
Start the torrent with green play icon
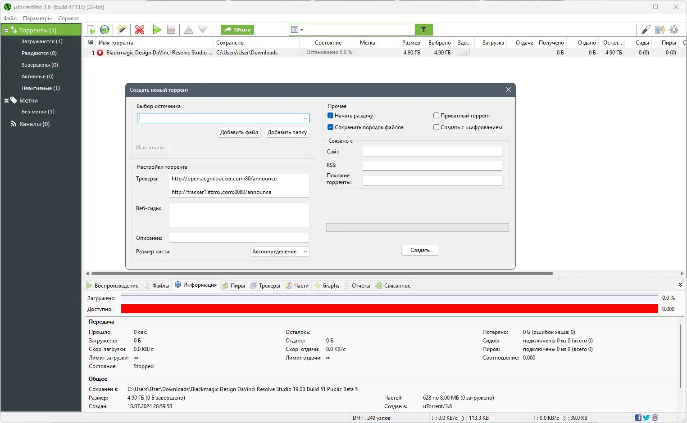point(157,30)
